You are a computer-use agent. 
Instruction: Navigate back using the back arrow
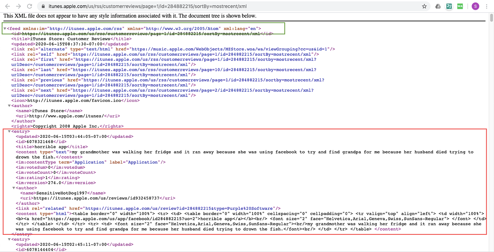[8, 6]
